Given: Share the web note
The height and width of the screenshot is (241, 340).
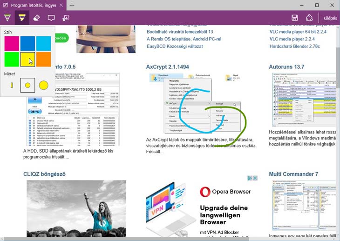Looking at the screenshot, I should click(x=309, y=18).
